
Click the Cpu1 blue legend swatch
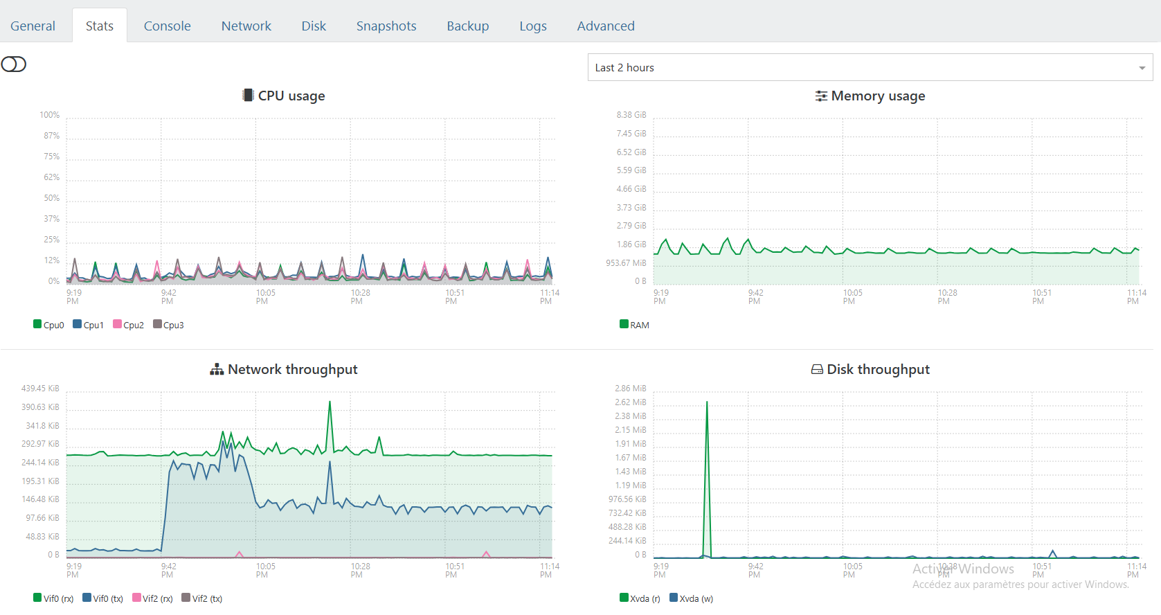click(x=78, y=324)
